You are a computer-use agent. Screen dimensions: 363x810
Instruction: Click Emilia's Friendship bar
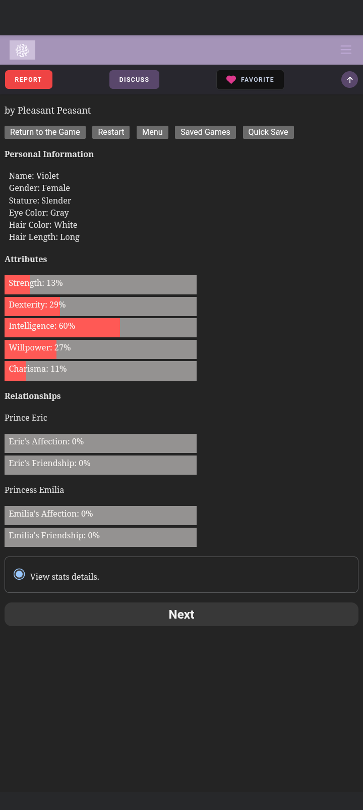click(x=100, y=537)
